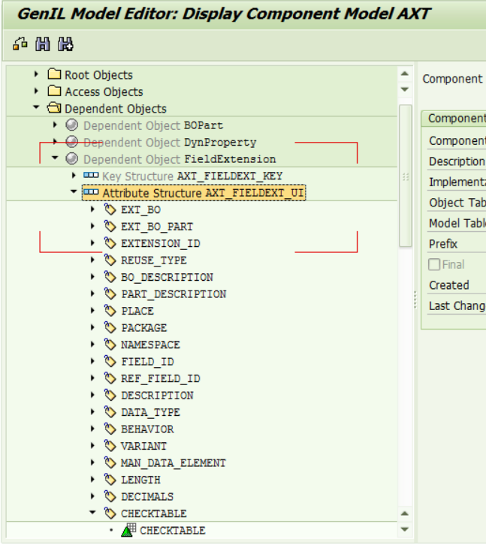Click the Other Object toolbar icon

20,45
